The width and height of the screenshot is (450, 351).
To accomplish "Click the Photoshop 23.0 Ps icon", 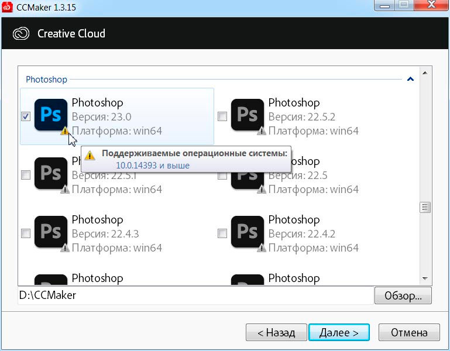I will tap(51, 115).
